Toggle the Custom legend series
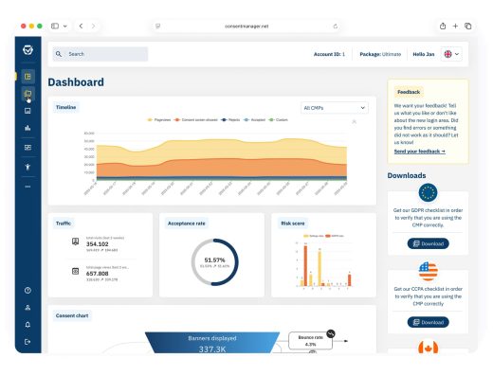 tap(278, 120)
